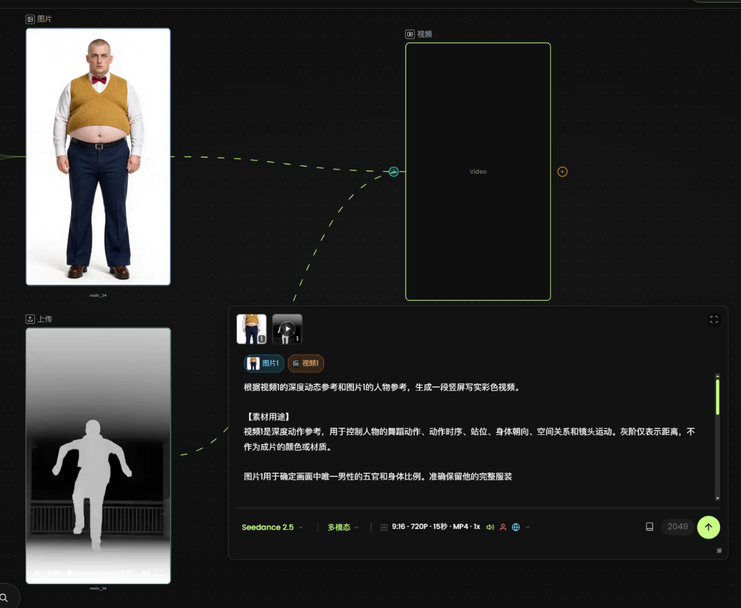Viewport: 741px width, 608px height.
Task: Click the 0:07 duration in the uploaded video
Action: [x=128, y=572]
